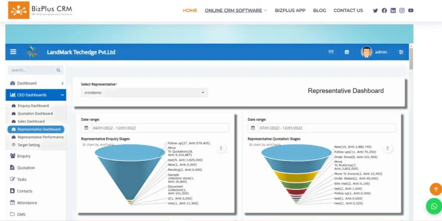Click the green Quotation funnel slice

click(x=296, y=185)
